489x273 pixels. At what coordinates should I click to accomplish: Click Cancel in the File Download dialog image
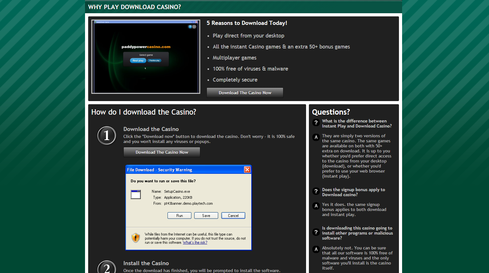pyautogui.click(x=233, y=216)
